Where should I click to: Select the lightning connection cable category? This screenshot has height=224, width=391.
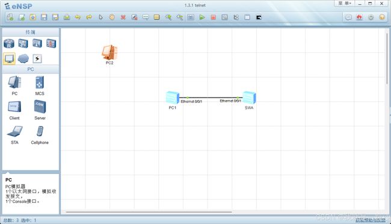coord(37,58)
